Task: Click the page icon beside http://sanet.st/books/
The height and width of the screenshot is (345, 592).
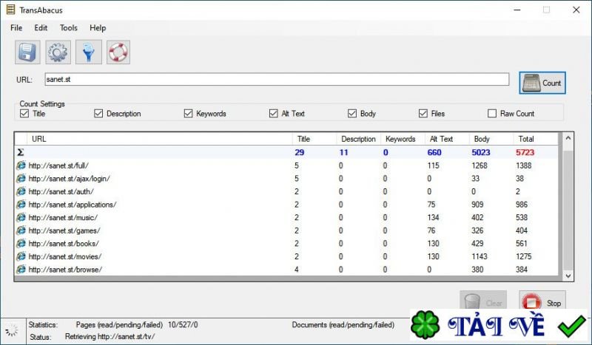Action: point(21,244)
